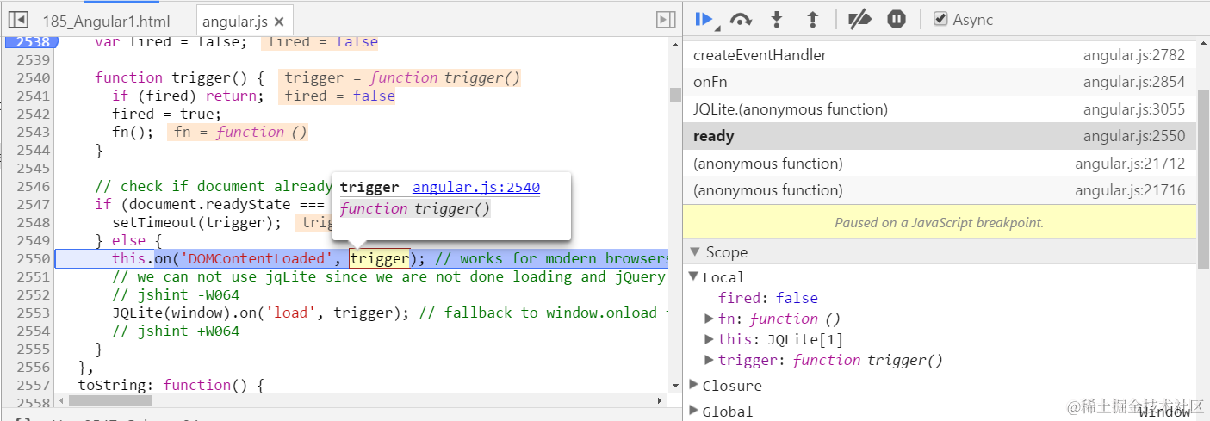Viewport: 1210px width, 421px height.
Task: Click angular.js:3055 location link
Action: point(1133,109)
